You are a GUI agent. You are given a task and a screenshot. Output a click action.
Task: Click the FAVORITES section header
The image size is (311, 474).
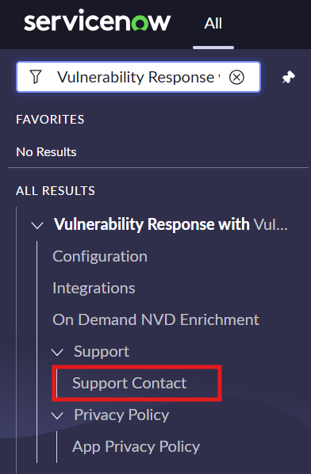50,120
